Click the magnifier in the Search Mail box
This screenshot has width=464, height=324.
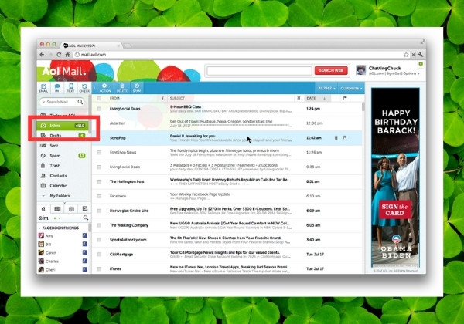[x=80, y=102]
